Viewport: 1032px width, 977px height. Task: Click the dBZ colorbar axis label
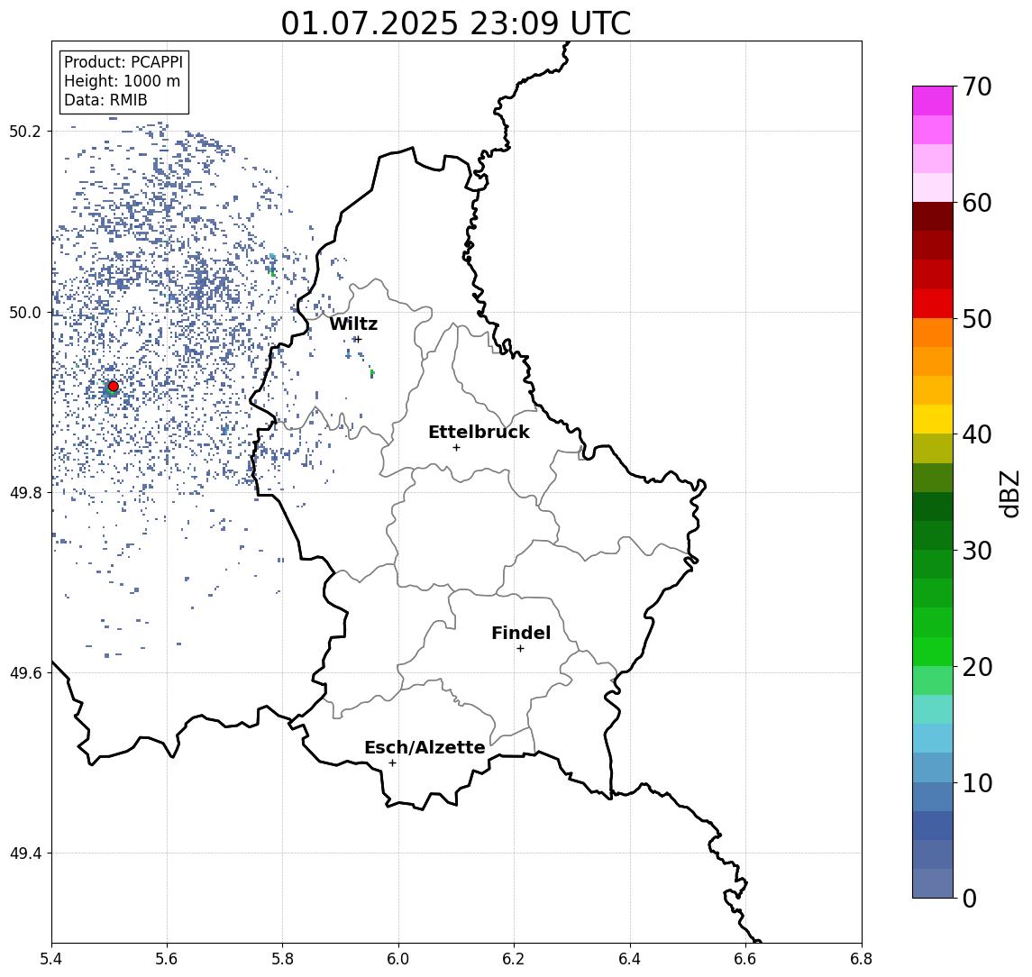(1009, 494)
